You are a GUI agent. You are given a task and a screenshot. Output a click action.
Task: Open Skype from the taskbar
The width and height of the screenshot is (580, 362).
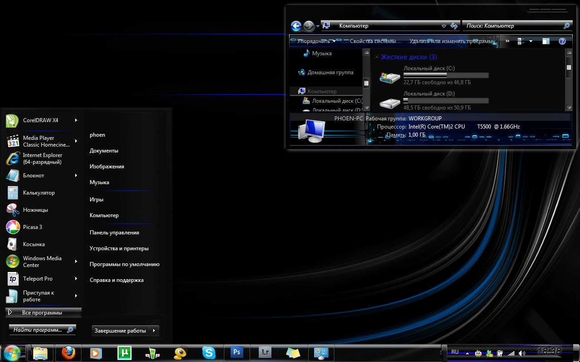208,352
